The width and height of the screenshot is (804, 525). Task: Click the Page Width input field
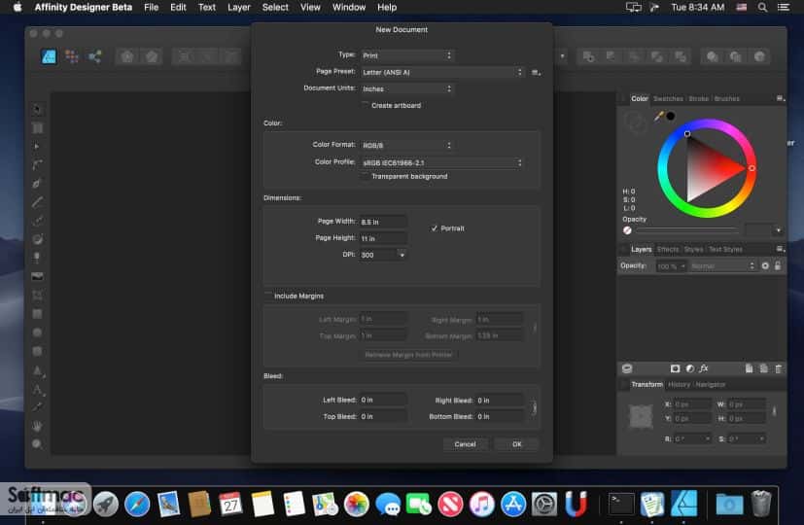[x=383, y=222]
